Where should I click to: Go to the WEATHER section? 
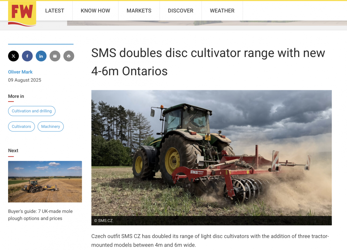[222, 11]
